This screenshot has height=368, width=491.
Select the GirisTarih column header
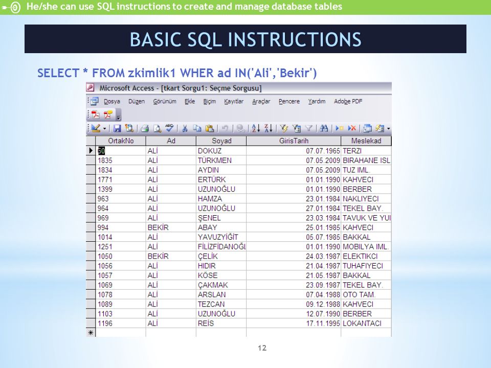pyautogui.click(x=294, y=141)
